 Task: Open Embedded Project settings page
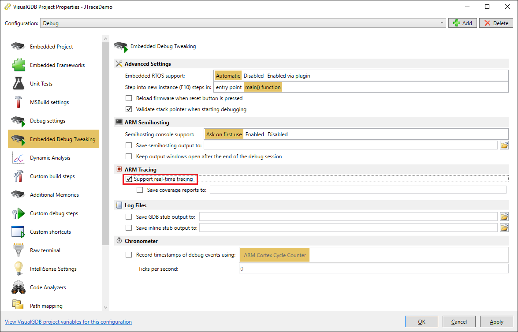coord(53,47)
